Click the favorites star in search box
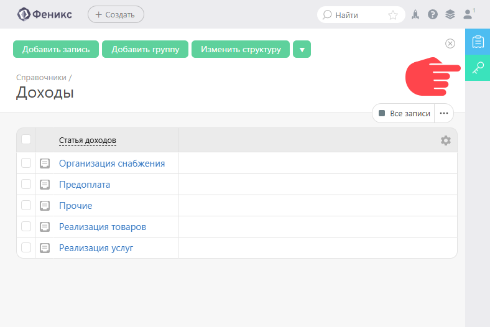The width and height of the screenshot is (490, 327). pos(393,15)
